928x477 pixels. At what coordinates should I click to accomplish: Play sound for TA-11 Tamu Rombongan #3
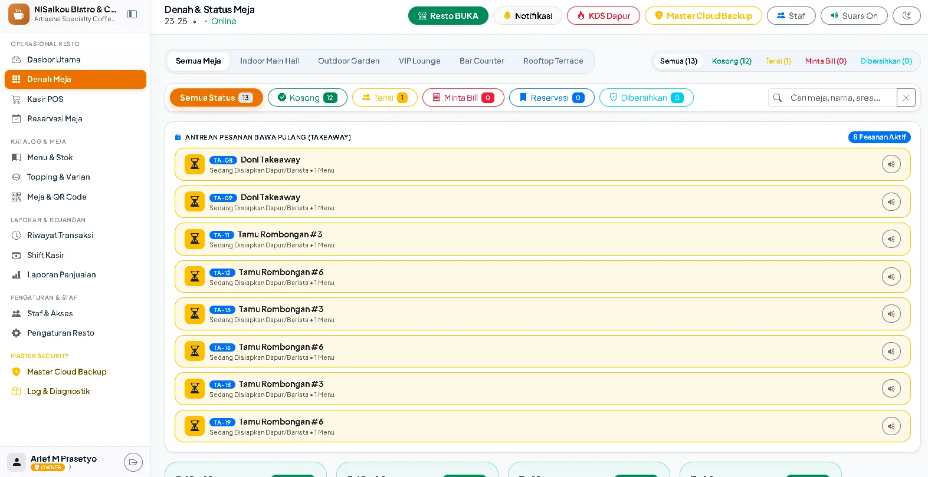pos(891,239)
